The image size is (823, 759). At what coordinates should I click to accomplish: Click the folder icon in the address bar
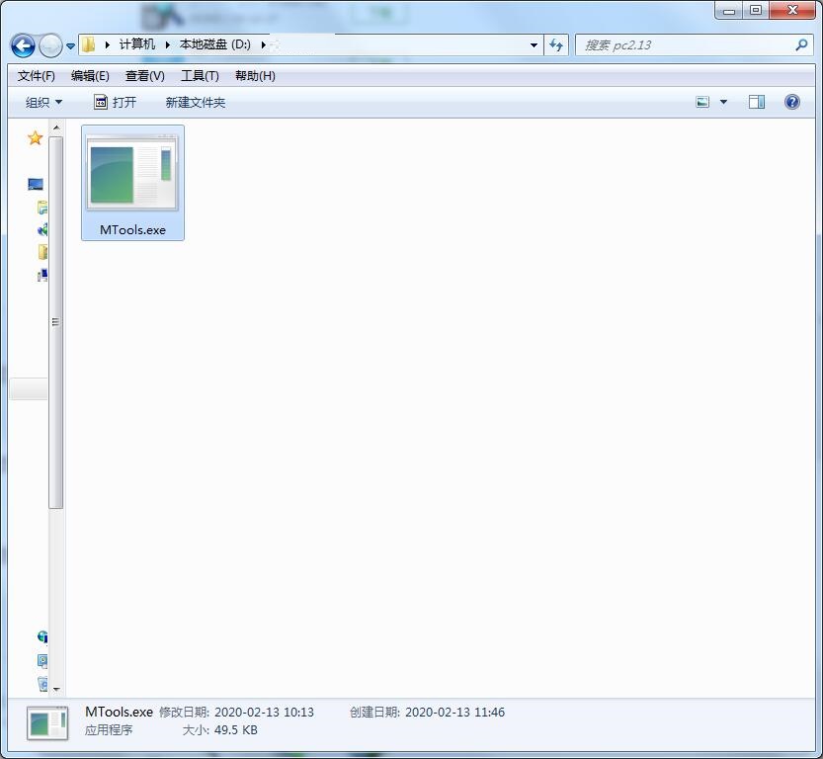pyautogui.click(x=89, y=44)
